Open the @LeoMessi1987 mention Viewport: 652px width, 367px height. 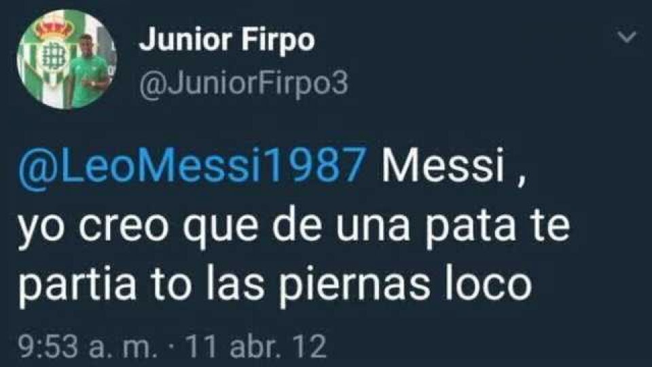pyautogui.click(x=192, y=164)
